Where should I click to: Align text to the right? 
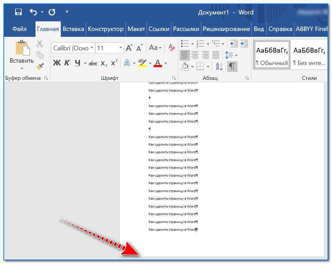[205, 55]
